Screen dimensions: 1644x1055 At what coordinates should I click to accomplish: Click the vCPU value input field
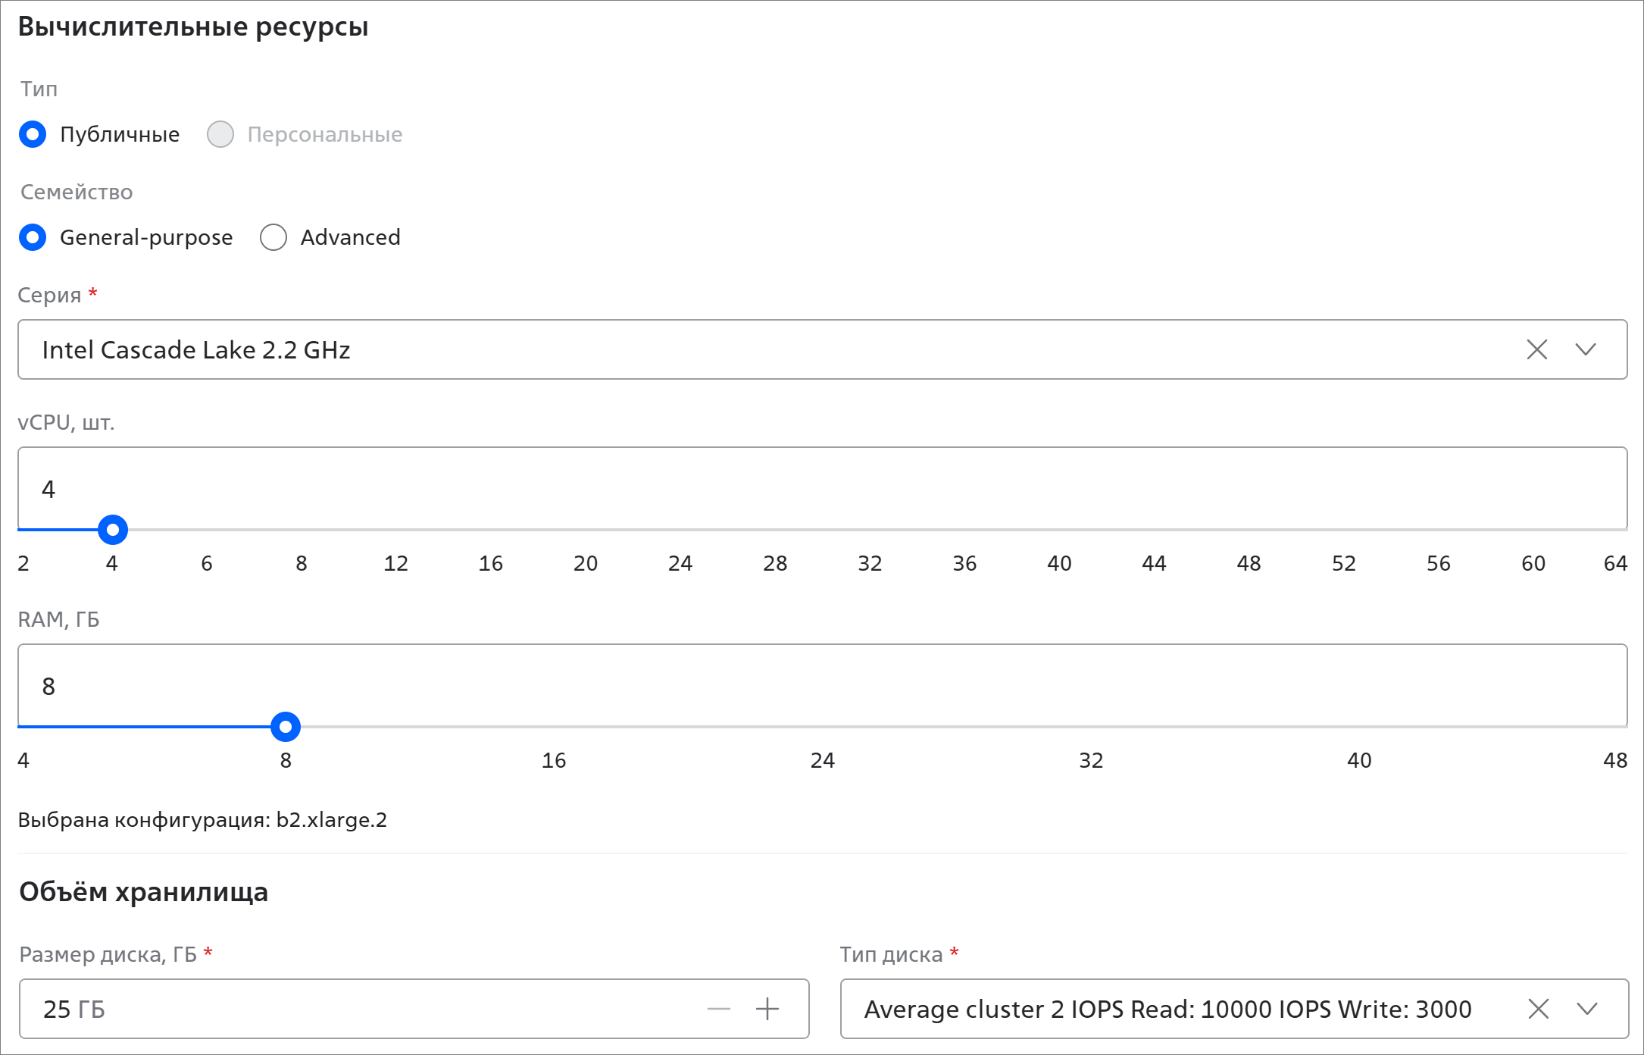822,488
